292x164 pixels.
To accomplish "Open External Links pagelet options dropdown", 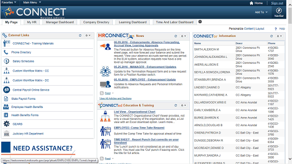I will (x=88, y=36).
